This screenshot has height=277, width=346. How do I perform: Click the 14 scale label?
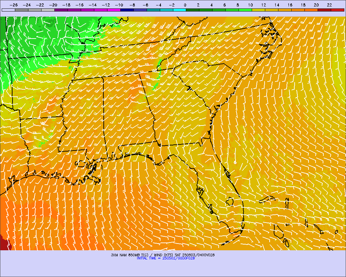[277, 5]
